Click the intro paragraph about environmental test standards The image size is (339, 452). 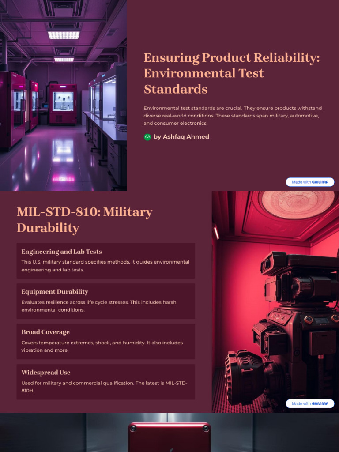[233, 116]
